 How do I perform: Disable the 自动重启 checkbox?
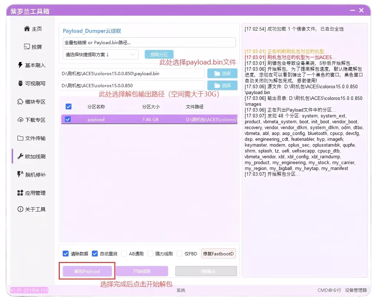[x=95, y=253]
